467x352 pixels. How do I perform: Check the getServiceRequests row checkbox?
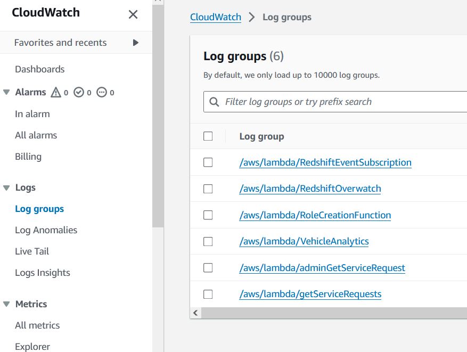[x=208, y=294]
